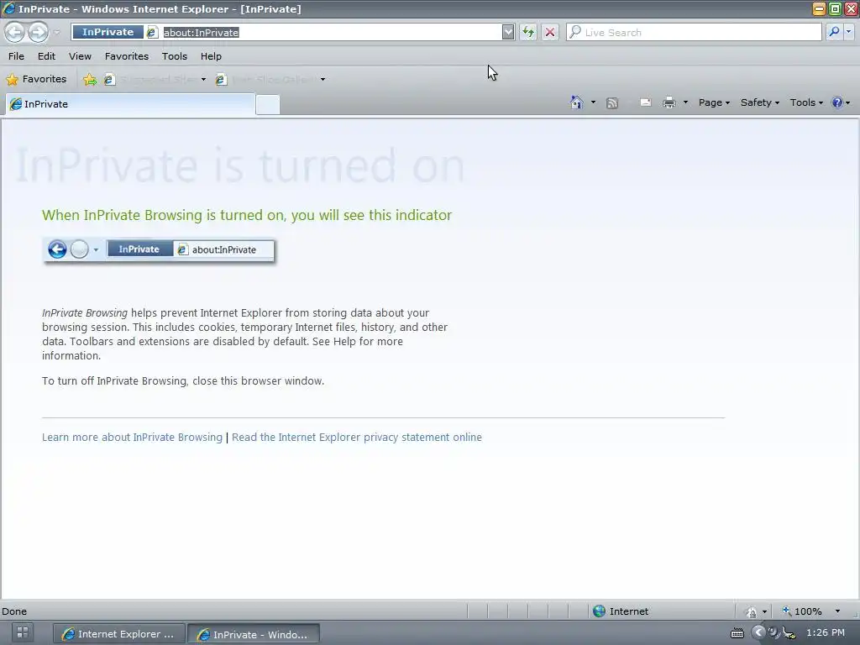Minimize the InPrivate browser window

coord(819,8)
